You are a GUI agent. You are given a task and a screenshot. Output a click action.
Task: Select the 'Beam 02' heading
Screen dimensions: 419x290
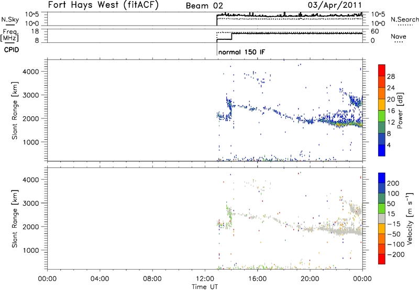tap(204, 6)
